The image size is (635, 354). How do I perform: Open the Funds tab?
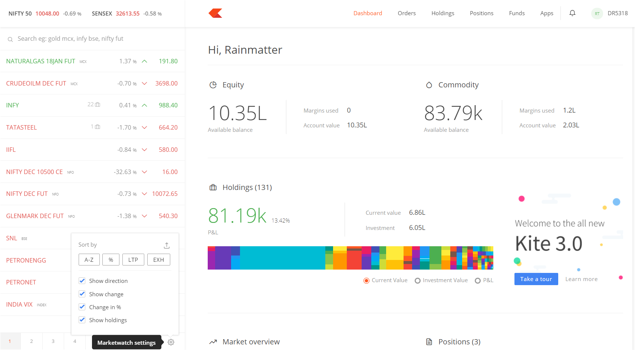coord(517,13)
